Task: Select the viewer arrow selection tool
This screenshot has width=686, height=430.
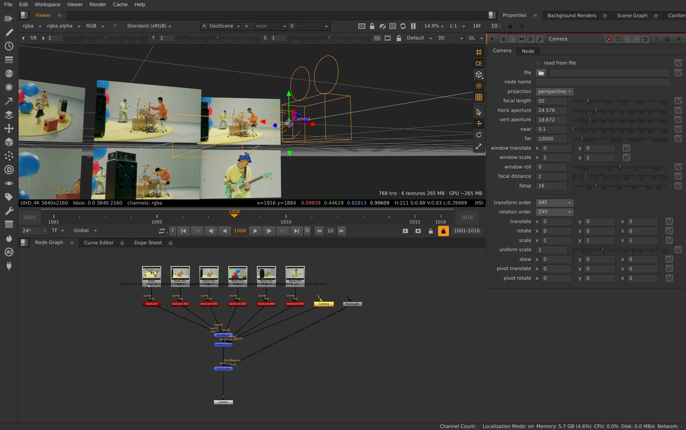Action: [479, 112]
